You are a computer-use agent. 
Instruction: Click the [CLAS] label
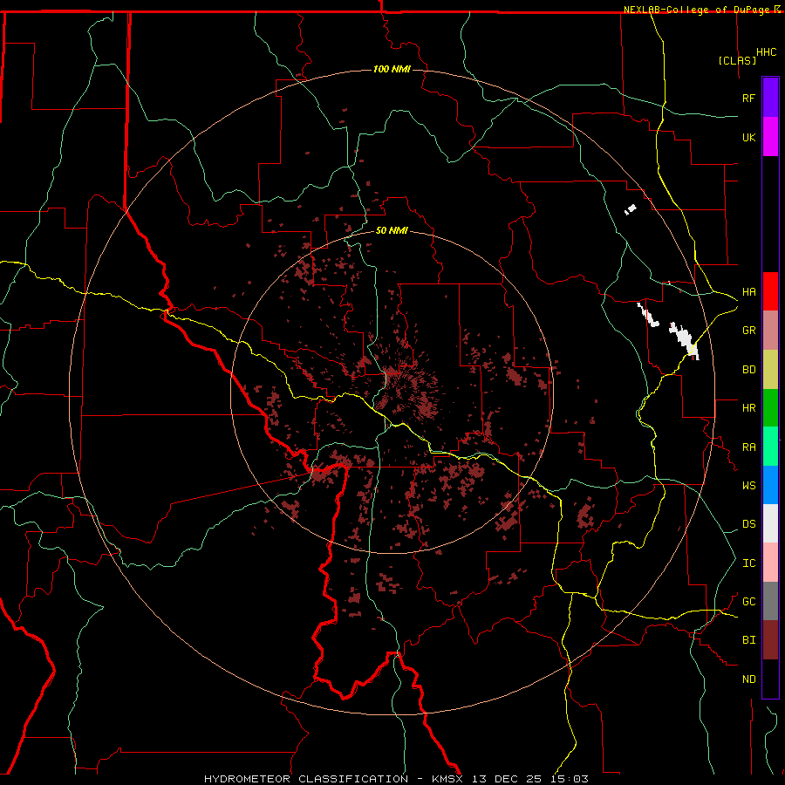click(x=737, y=60)
